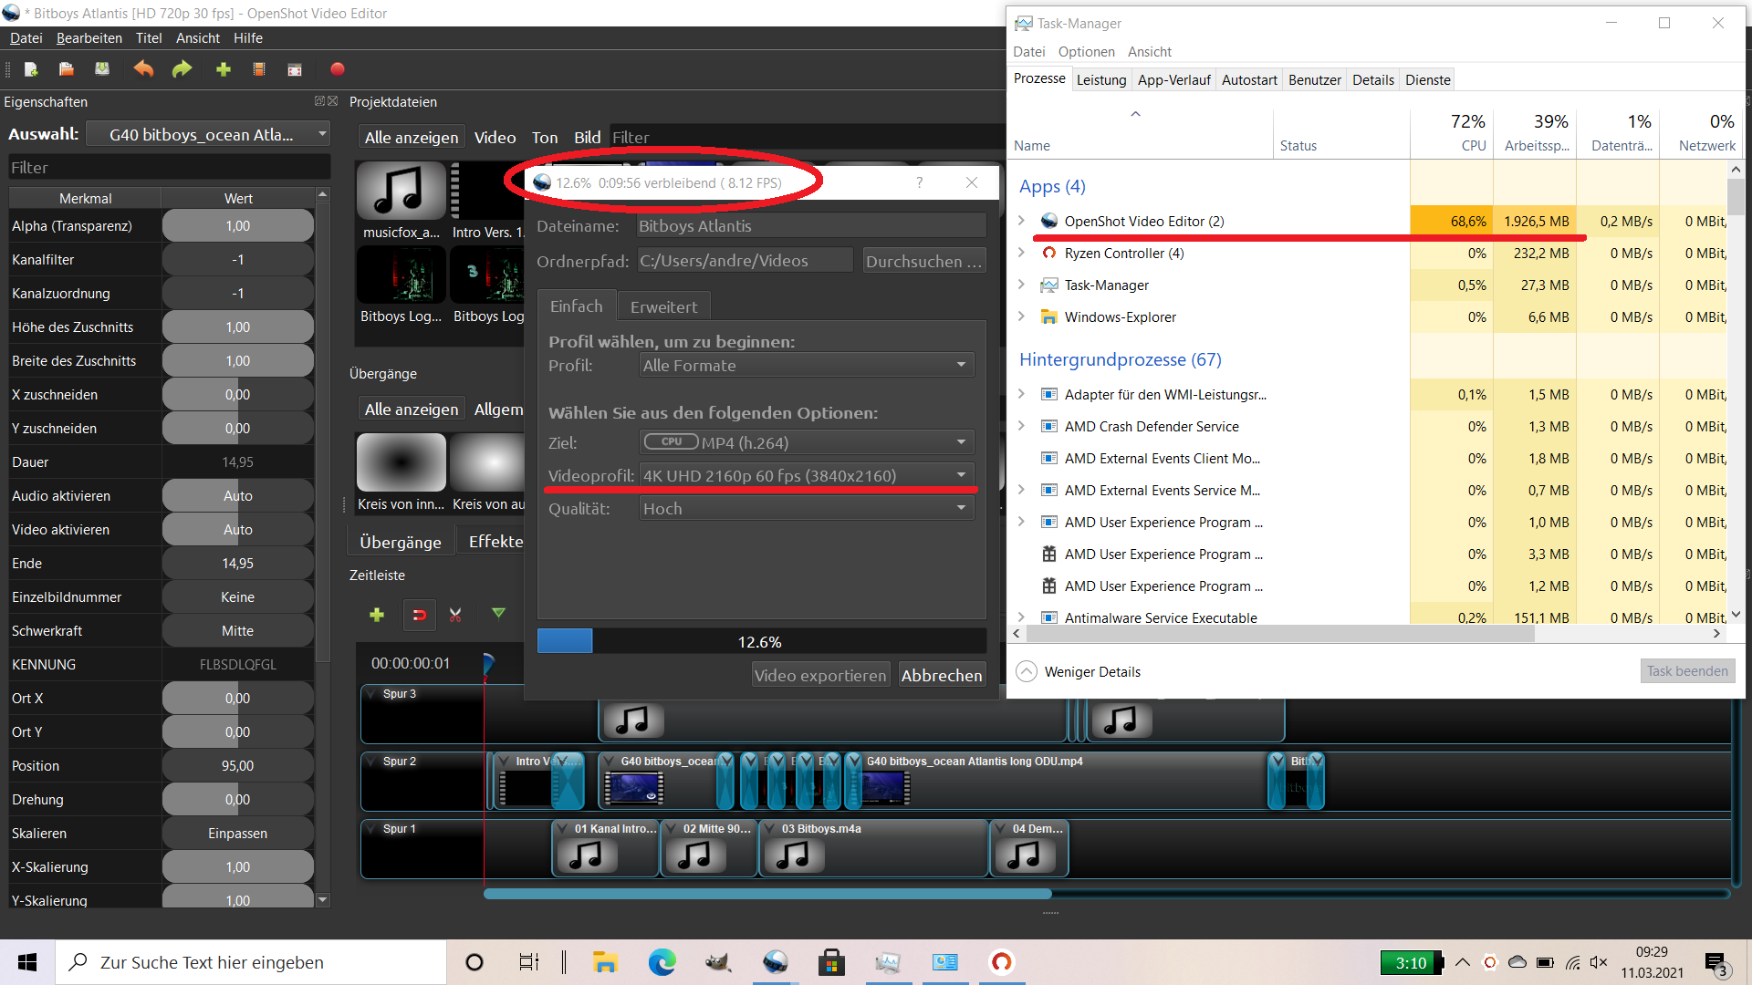
Task: Click the Open Project folder icon
Action: [67, 69]
